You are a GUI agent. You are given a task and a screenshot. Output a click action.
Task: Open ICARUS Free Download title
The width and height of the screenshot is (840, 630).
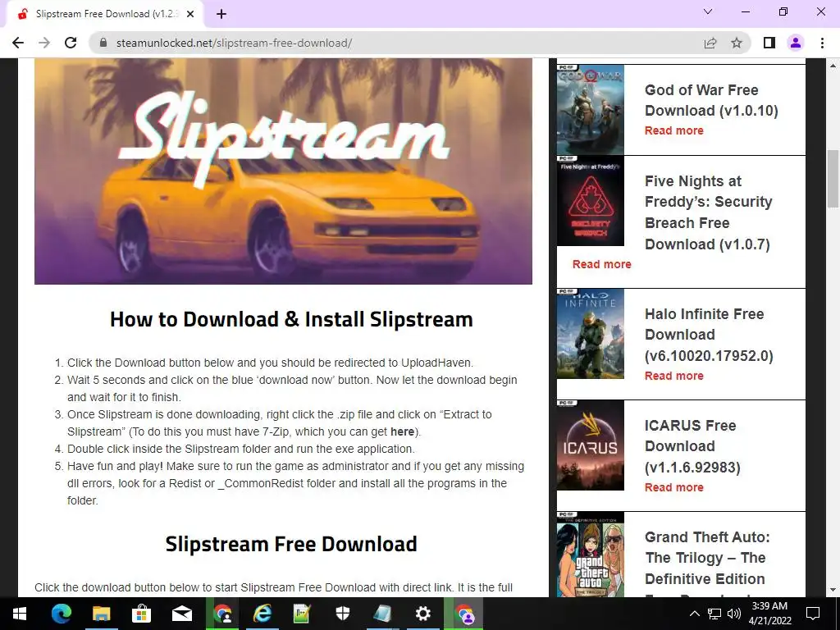pos(692,446)
